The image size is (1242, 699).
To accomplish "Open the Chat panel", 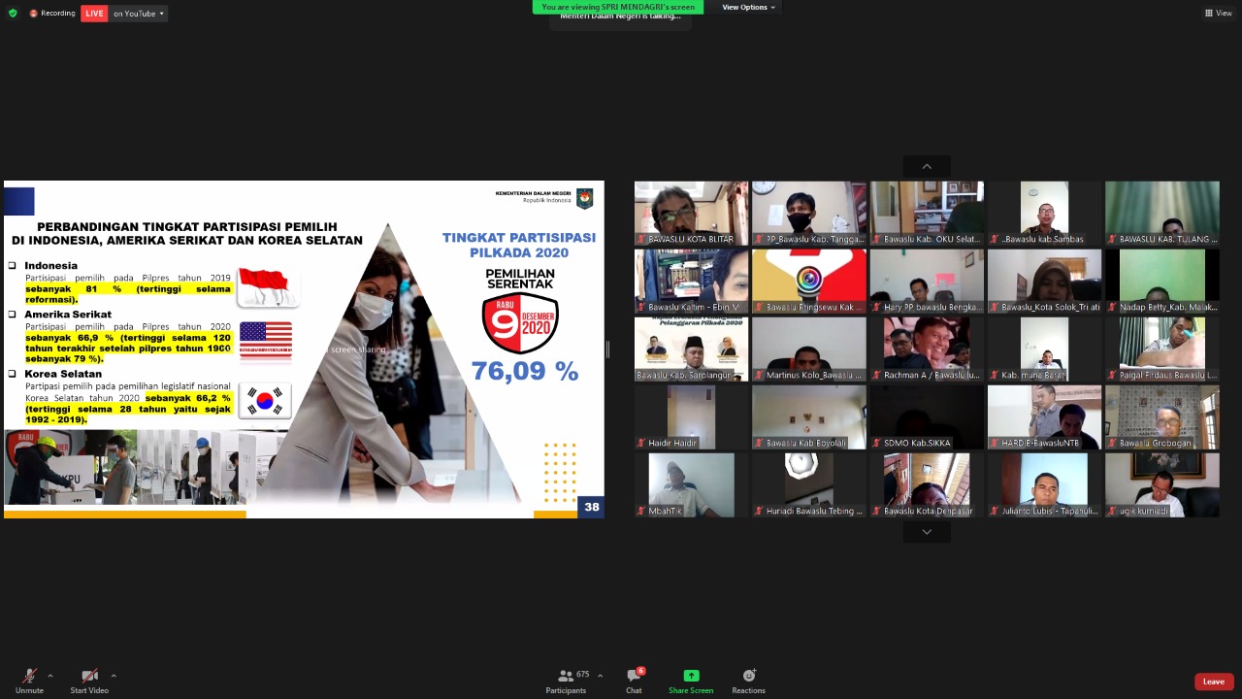I will click(x=634, y=681).
